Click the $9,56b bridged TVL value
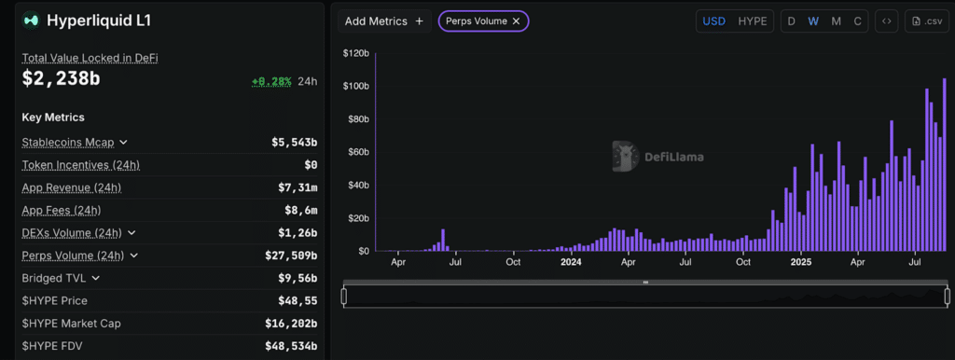Screen dimensions: 955x360 298,278
